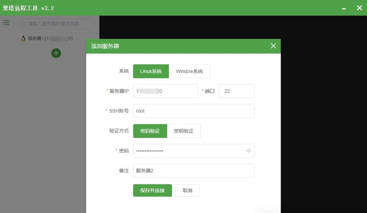The width and height of the screenshot is (367, 213).
Task: Click the server search box
Action: pos(56,24)
